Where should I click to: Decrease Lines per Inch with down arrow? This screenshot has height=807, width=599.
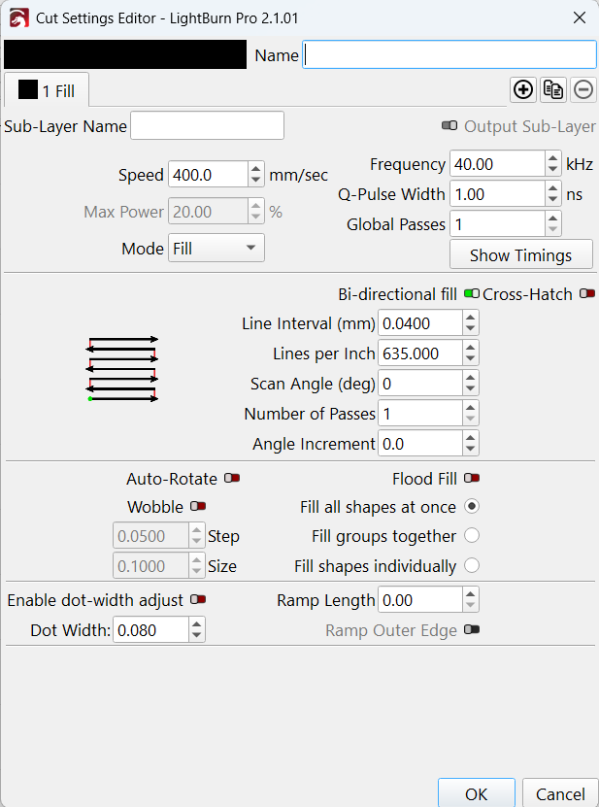(x=470, y=359)
